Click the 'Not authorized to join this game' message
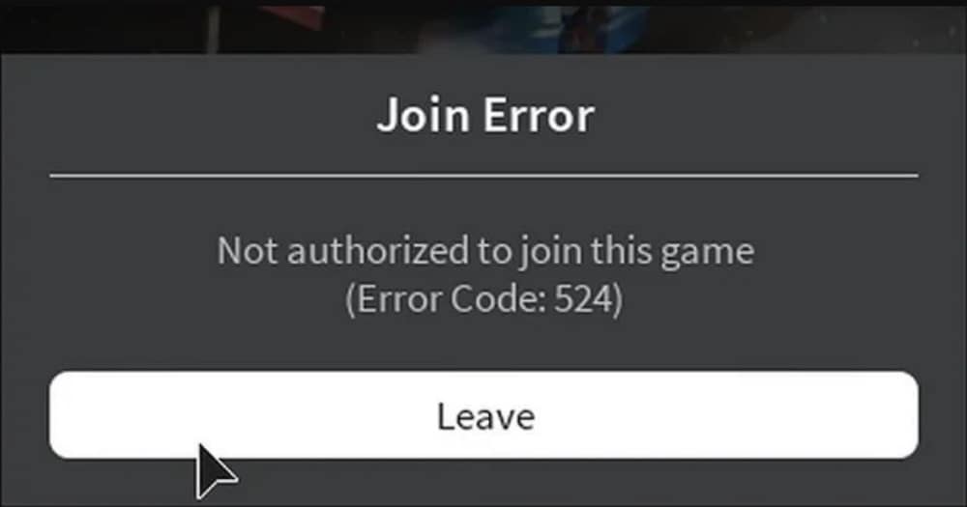The image size is (967, 507). click(485, 252)
